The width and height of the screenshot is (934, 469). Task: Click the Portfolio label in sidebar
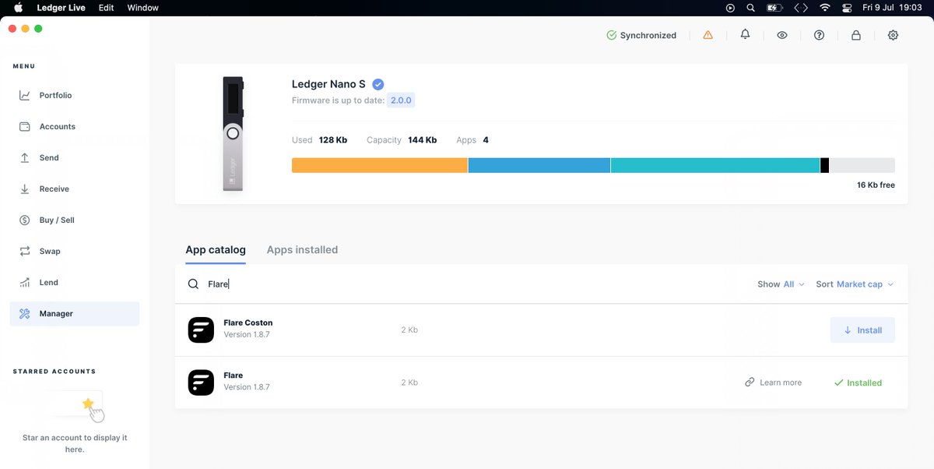(x=55, y=95)
